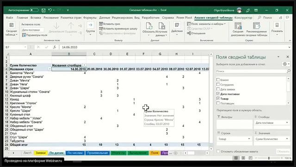Viewport: 296px width, 167px height.
Task: Switch to the Главная ribbon tab
Action: (x=22, y=18)
